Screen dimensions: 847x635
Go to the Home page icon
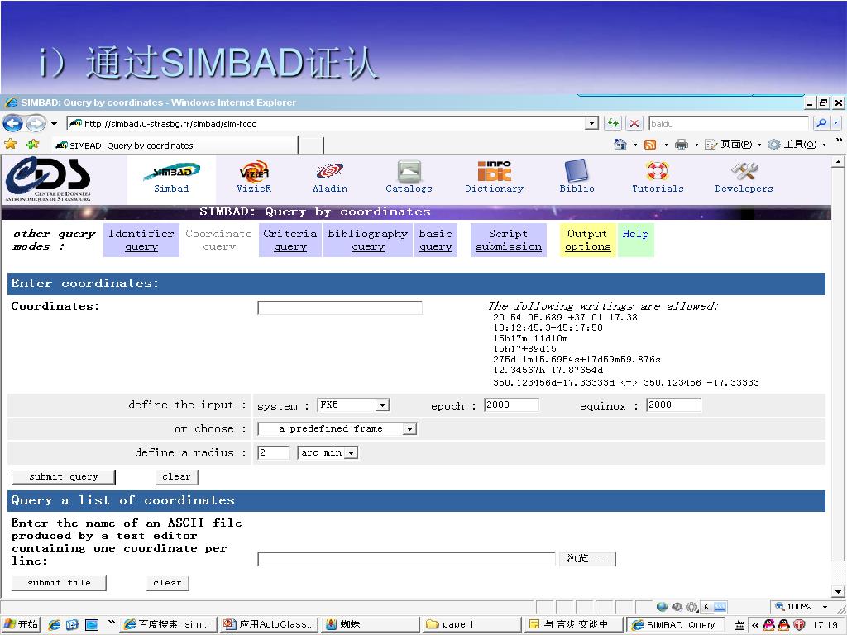coord(620,144)
